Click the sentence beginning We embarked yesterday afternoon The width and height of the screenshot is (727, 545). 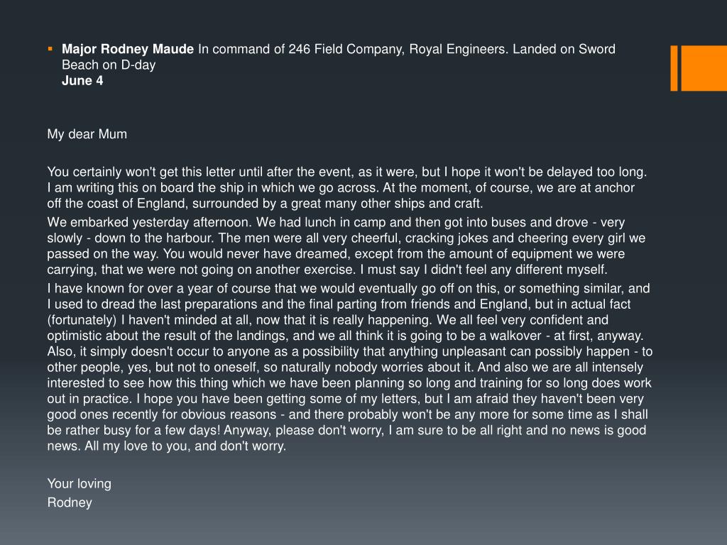click(x=149, y=222)
